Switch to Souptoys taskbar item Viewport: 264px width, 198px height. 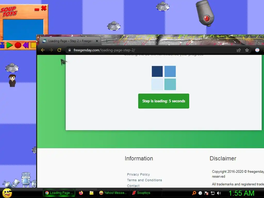[x=146, y=193]
